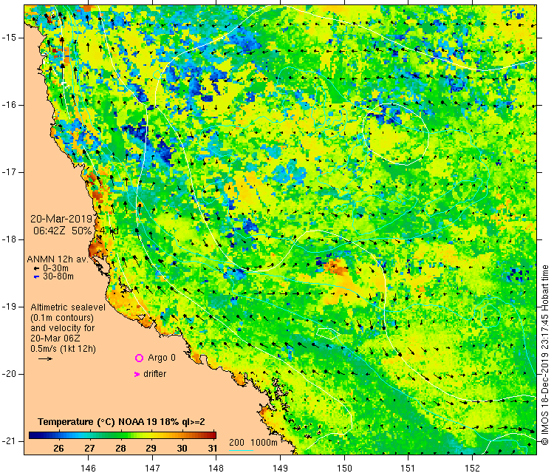Click the 200 1000m depth label

pyautogui.click(x=253, y=443)
